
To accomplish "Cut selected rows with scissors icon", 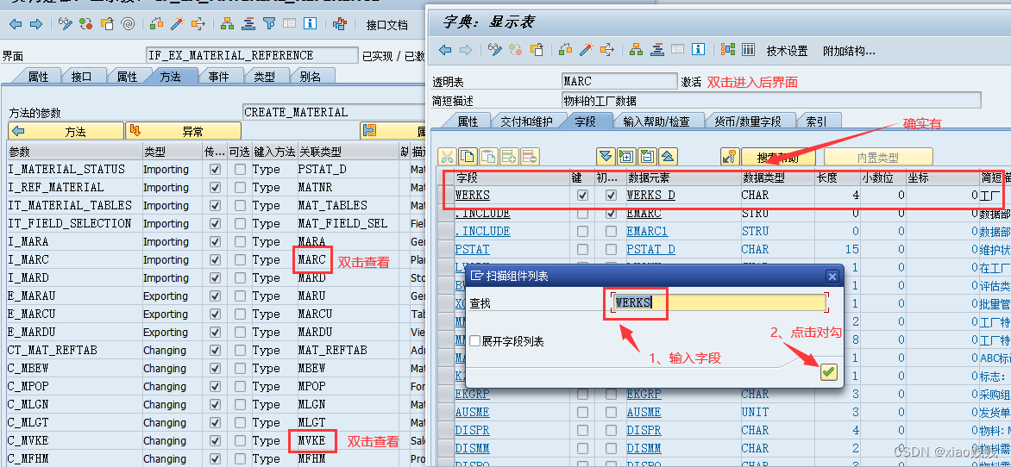I will click(447, 157).
